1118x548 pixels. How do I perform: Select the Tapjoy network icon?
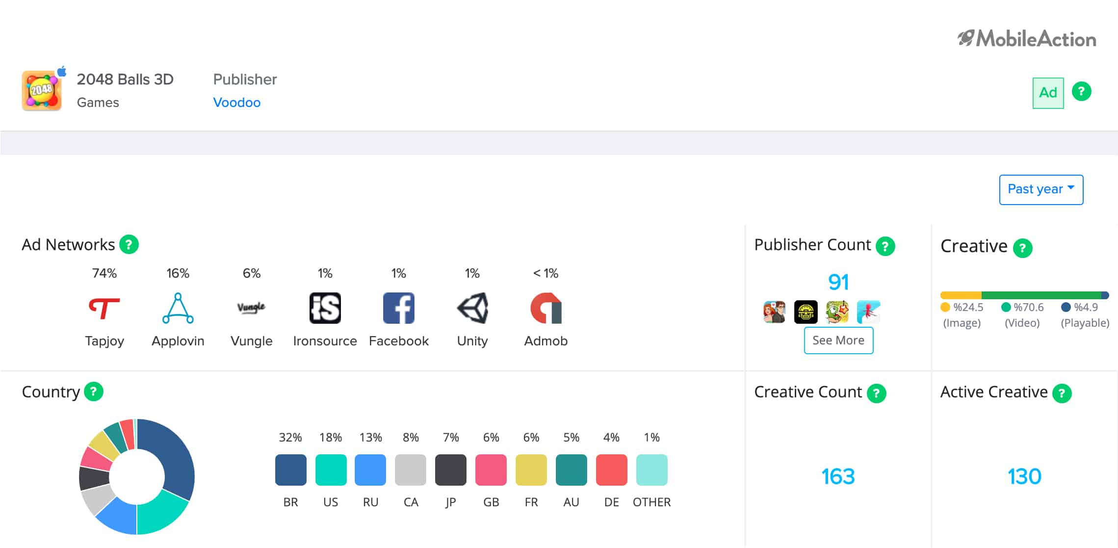click(x=104, y=308)
